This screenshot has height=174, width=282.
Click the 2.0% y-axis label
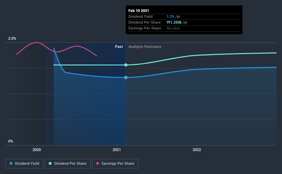coord(12,38)
